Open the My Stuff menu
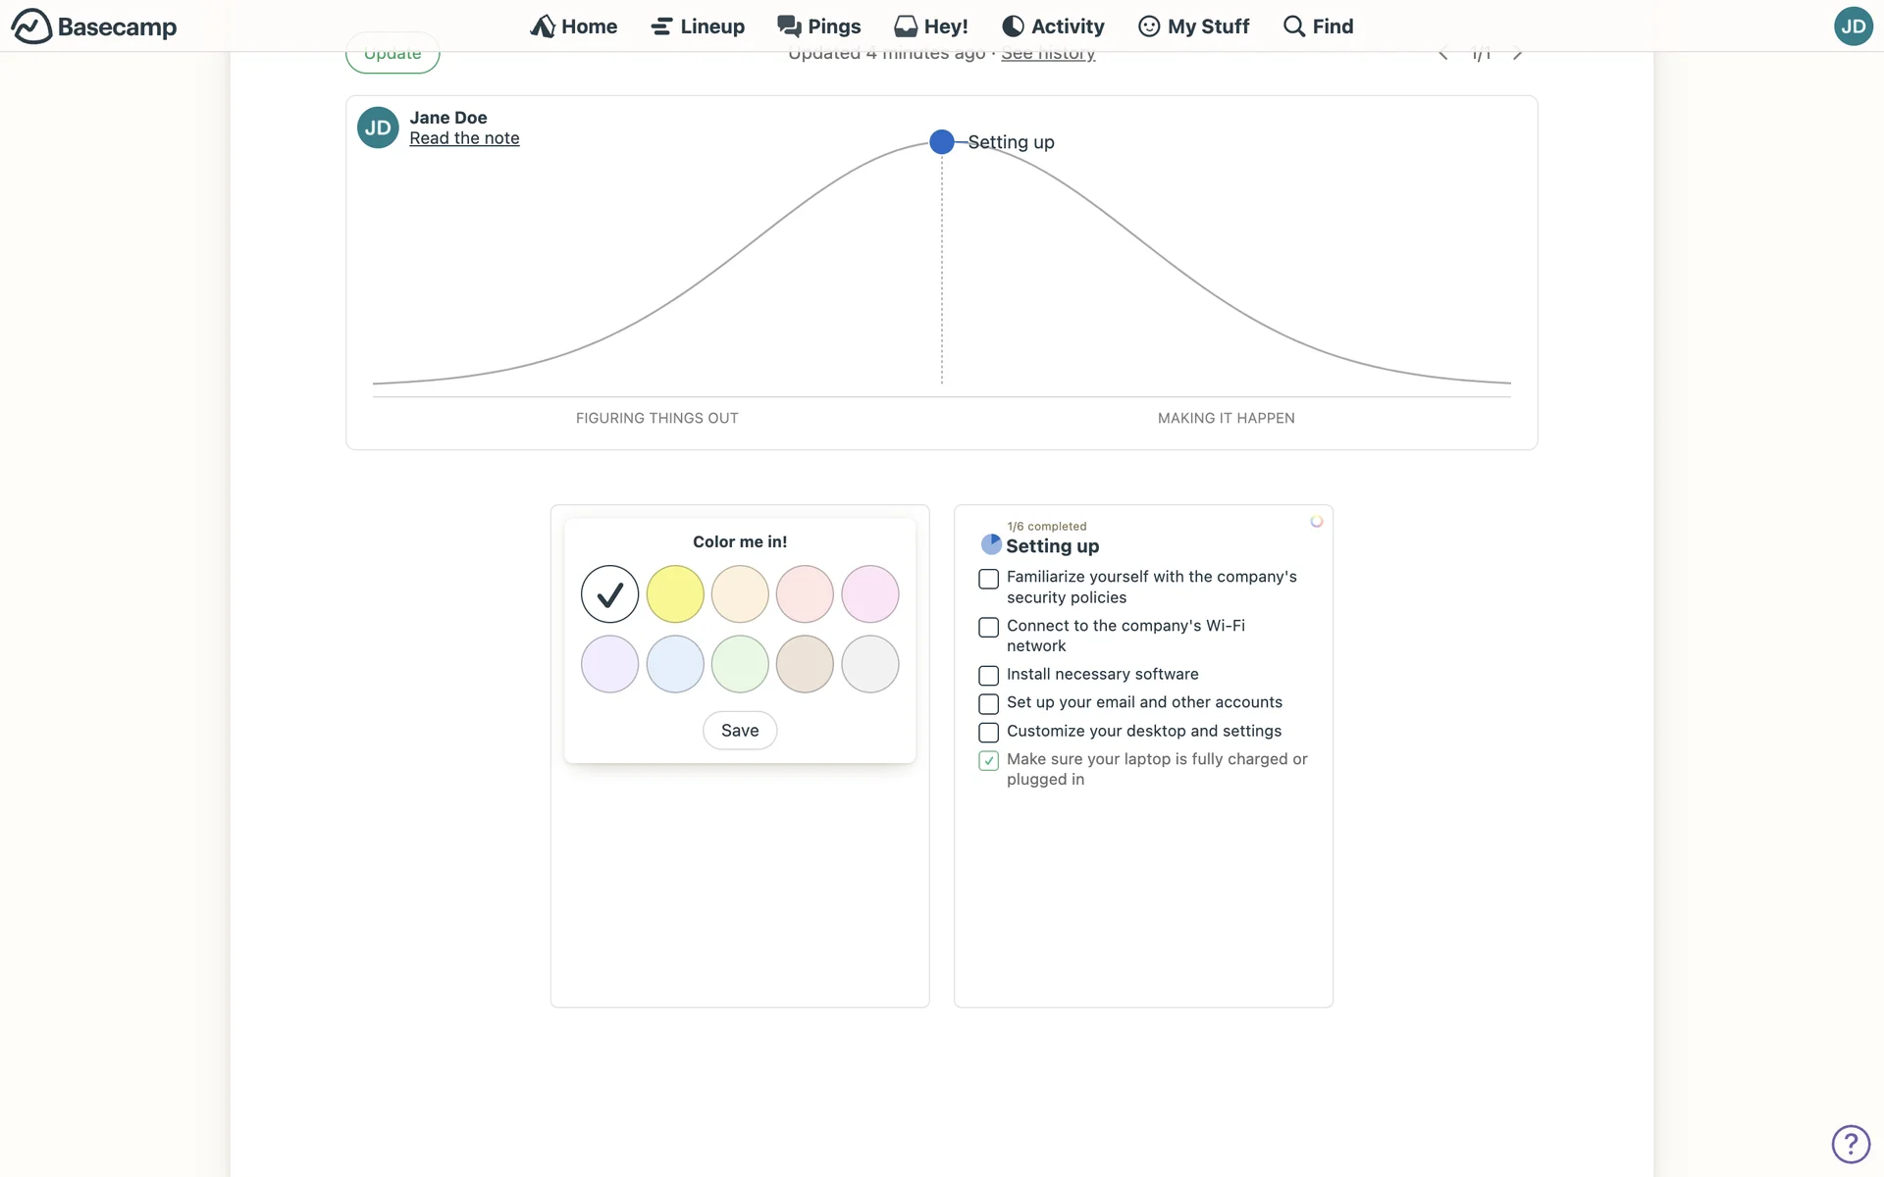The height and width of the screenshot is (1177, 1884). pos(1193,26)
